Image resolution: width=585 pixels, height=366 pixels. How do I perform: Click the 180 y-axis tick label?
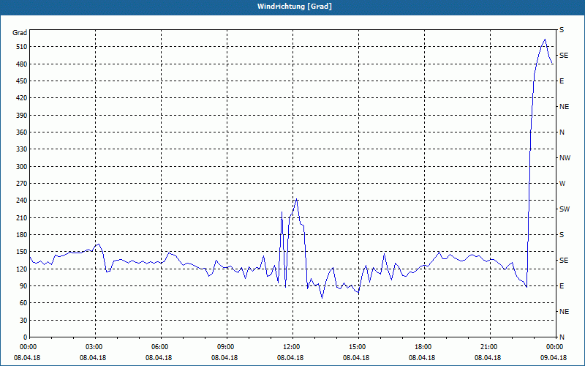(22, 235)
